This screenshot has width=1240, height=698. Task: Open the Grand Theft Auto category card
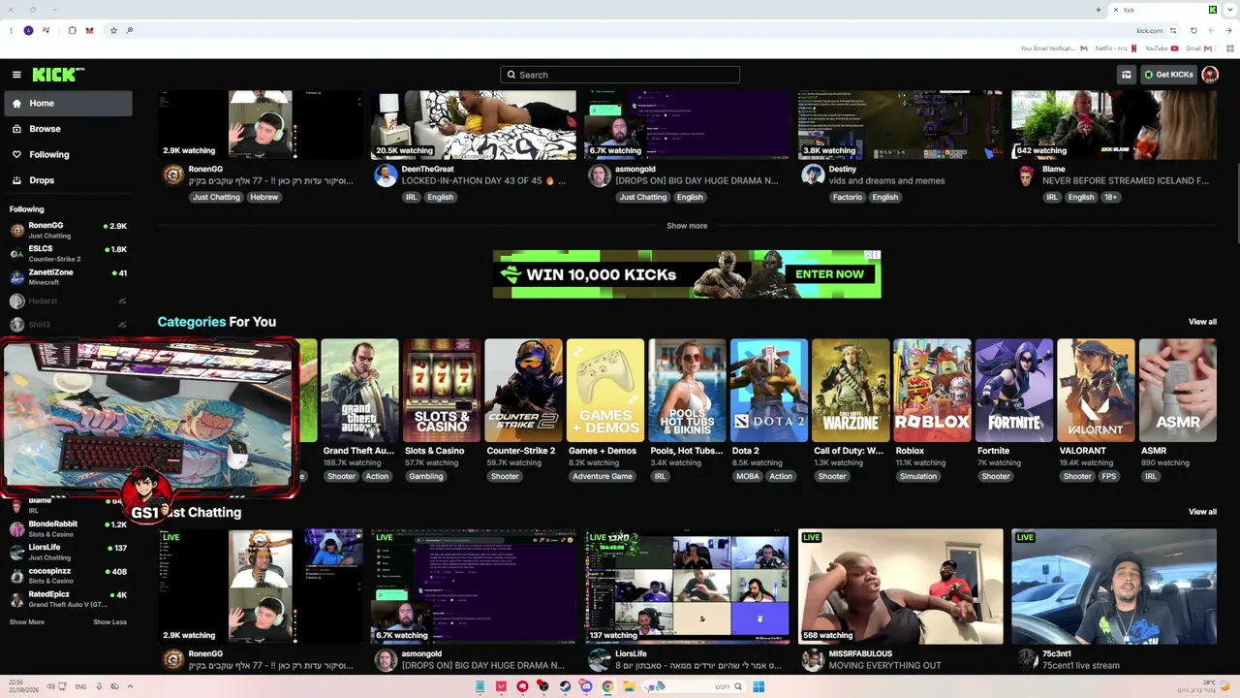[359, 390]
